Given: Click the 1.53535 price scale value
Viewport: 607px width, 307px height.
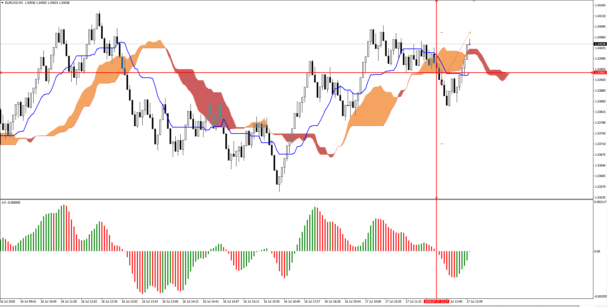Looking at the screenshot, I should [x=600, y=197].
